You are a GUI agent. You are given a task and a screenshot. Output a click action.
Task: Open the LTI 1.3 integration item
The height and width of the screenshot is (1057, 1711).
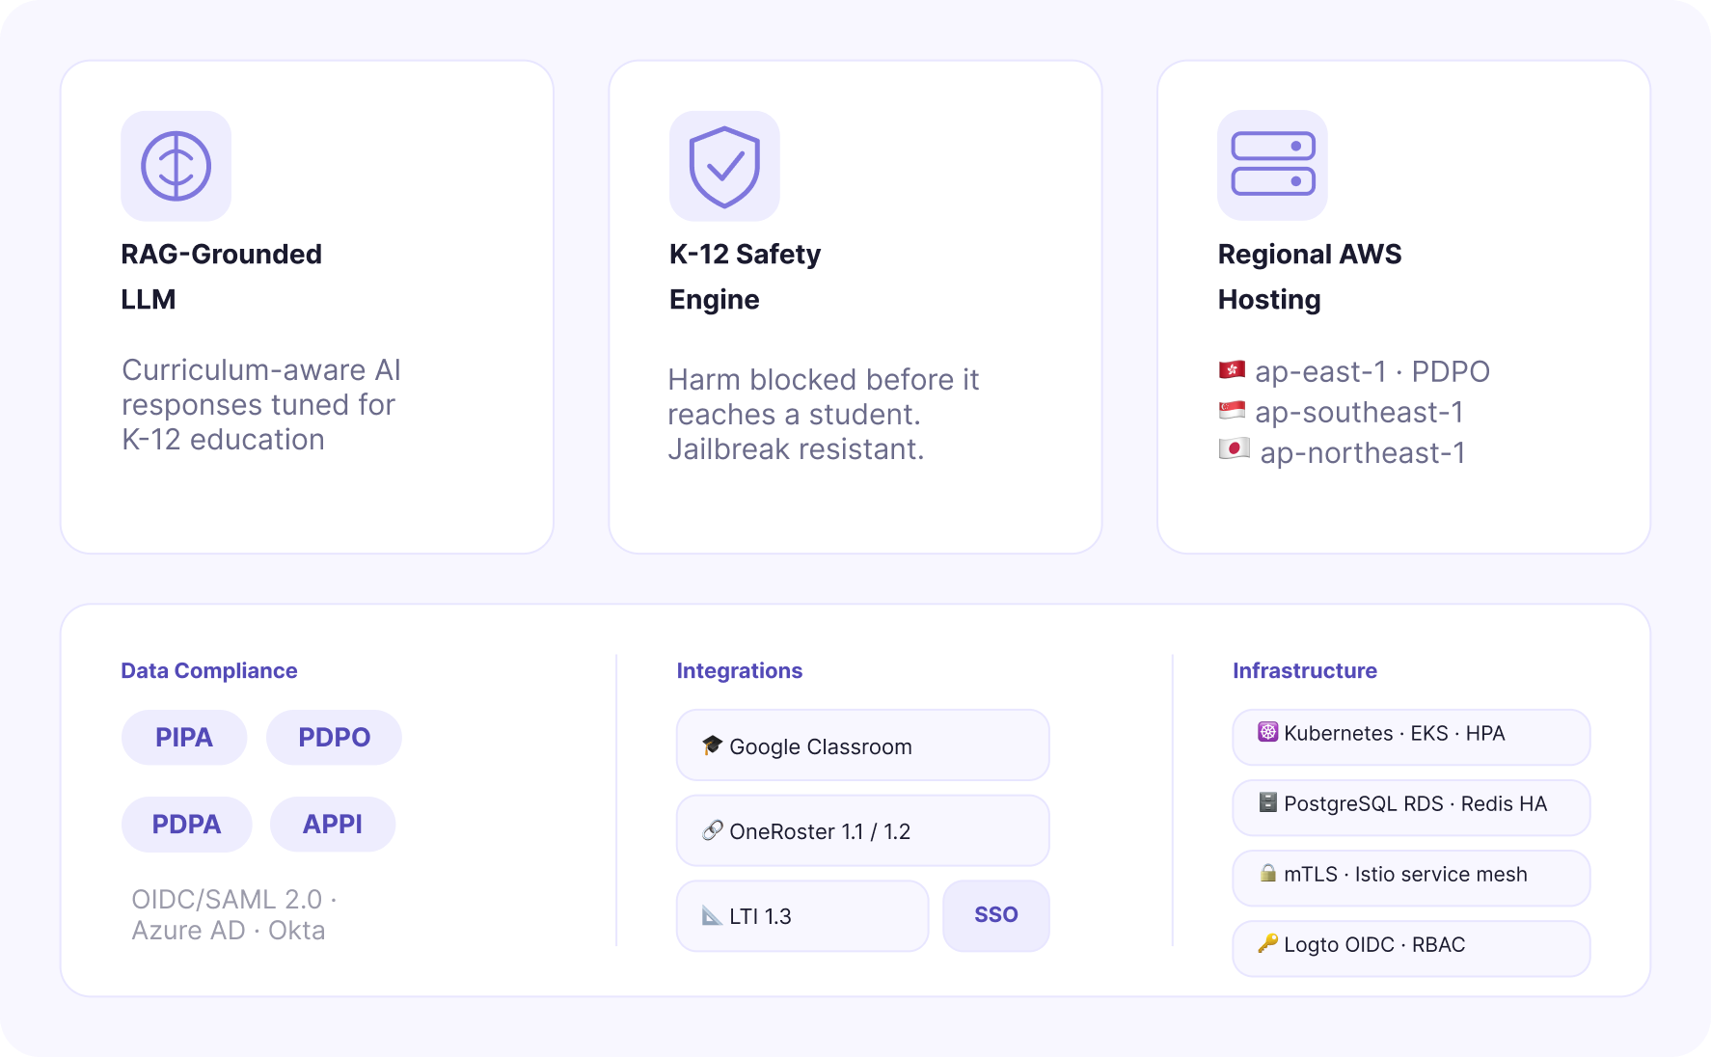(802, 916)
